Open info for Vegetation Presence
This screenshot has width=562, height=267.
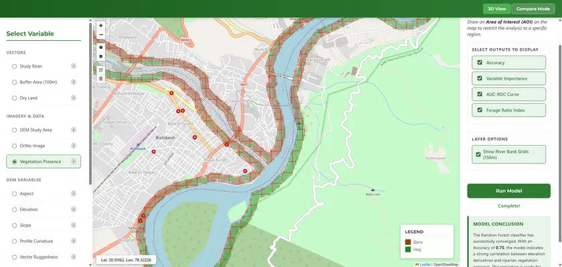pos(74,162)
